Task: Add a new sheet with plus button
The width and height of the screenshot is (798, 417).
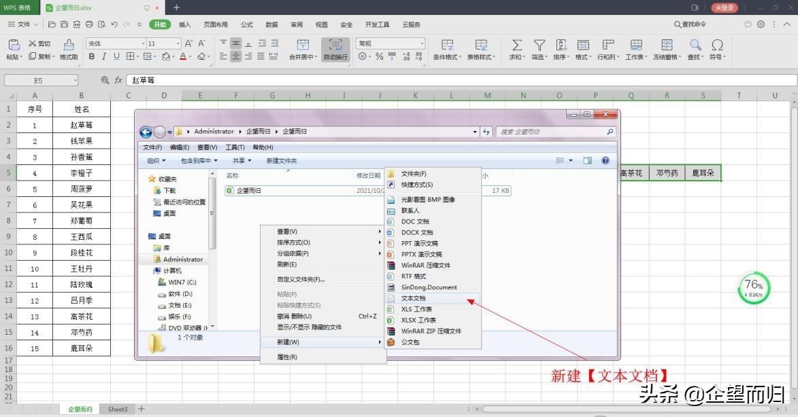Action: [x=142, y=409]
